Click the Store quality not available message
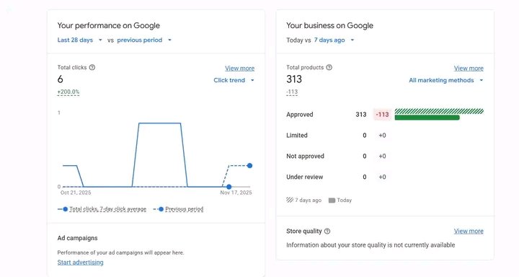This screenshot has height=277, width=519. pos(371,245)
